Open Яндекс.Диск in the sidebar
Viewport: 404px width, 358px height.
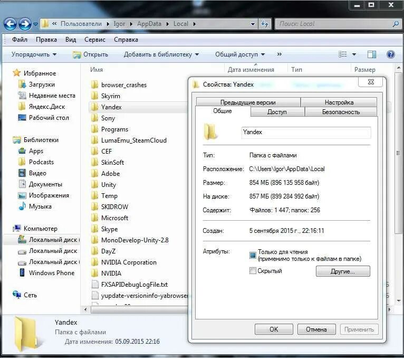(x=47, y=107)
